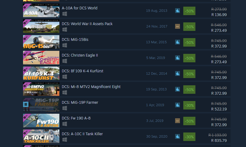The width and height of the screenshot is (246, 147).
Task: Open DCS: World War II Assets Pack title
Action: pos(87,24)
